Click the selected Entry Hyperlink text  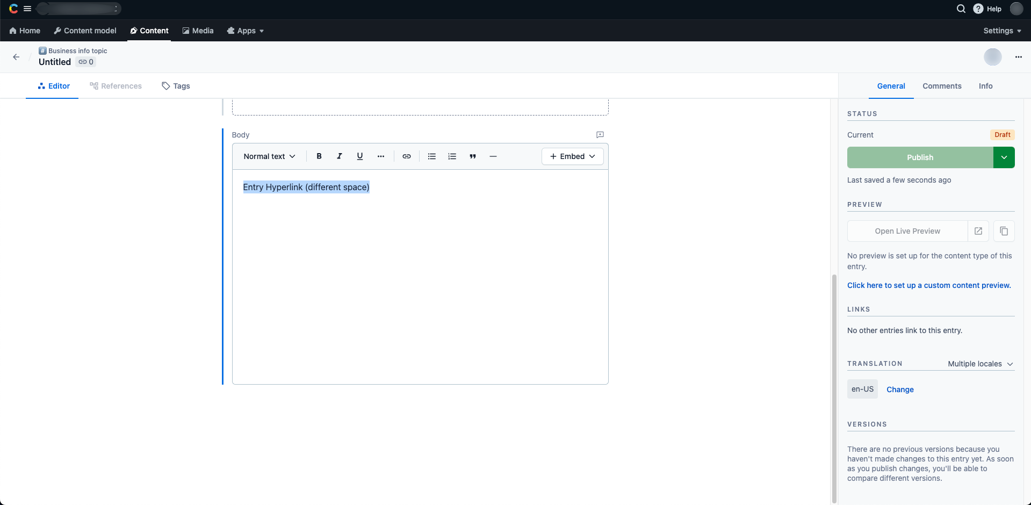coord(306,187)
